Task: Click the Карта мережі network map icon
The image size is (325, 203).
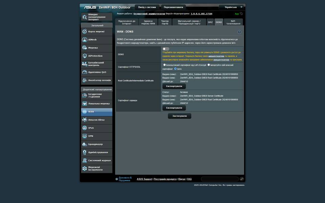Action: coord(85,31)
